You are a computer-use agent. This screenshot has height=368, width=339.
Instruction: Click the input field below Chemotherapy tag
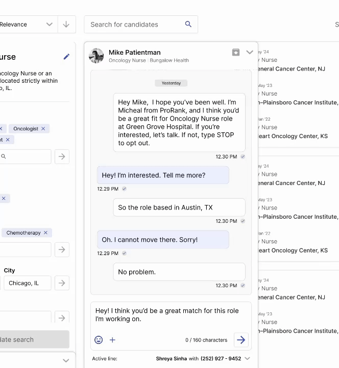(x=26, y=249)
